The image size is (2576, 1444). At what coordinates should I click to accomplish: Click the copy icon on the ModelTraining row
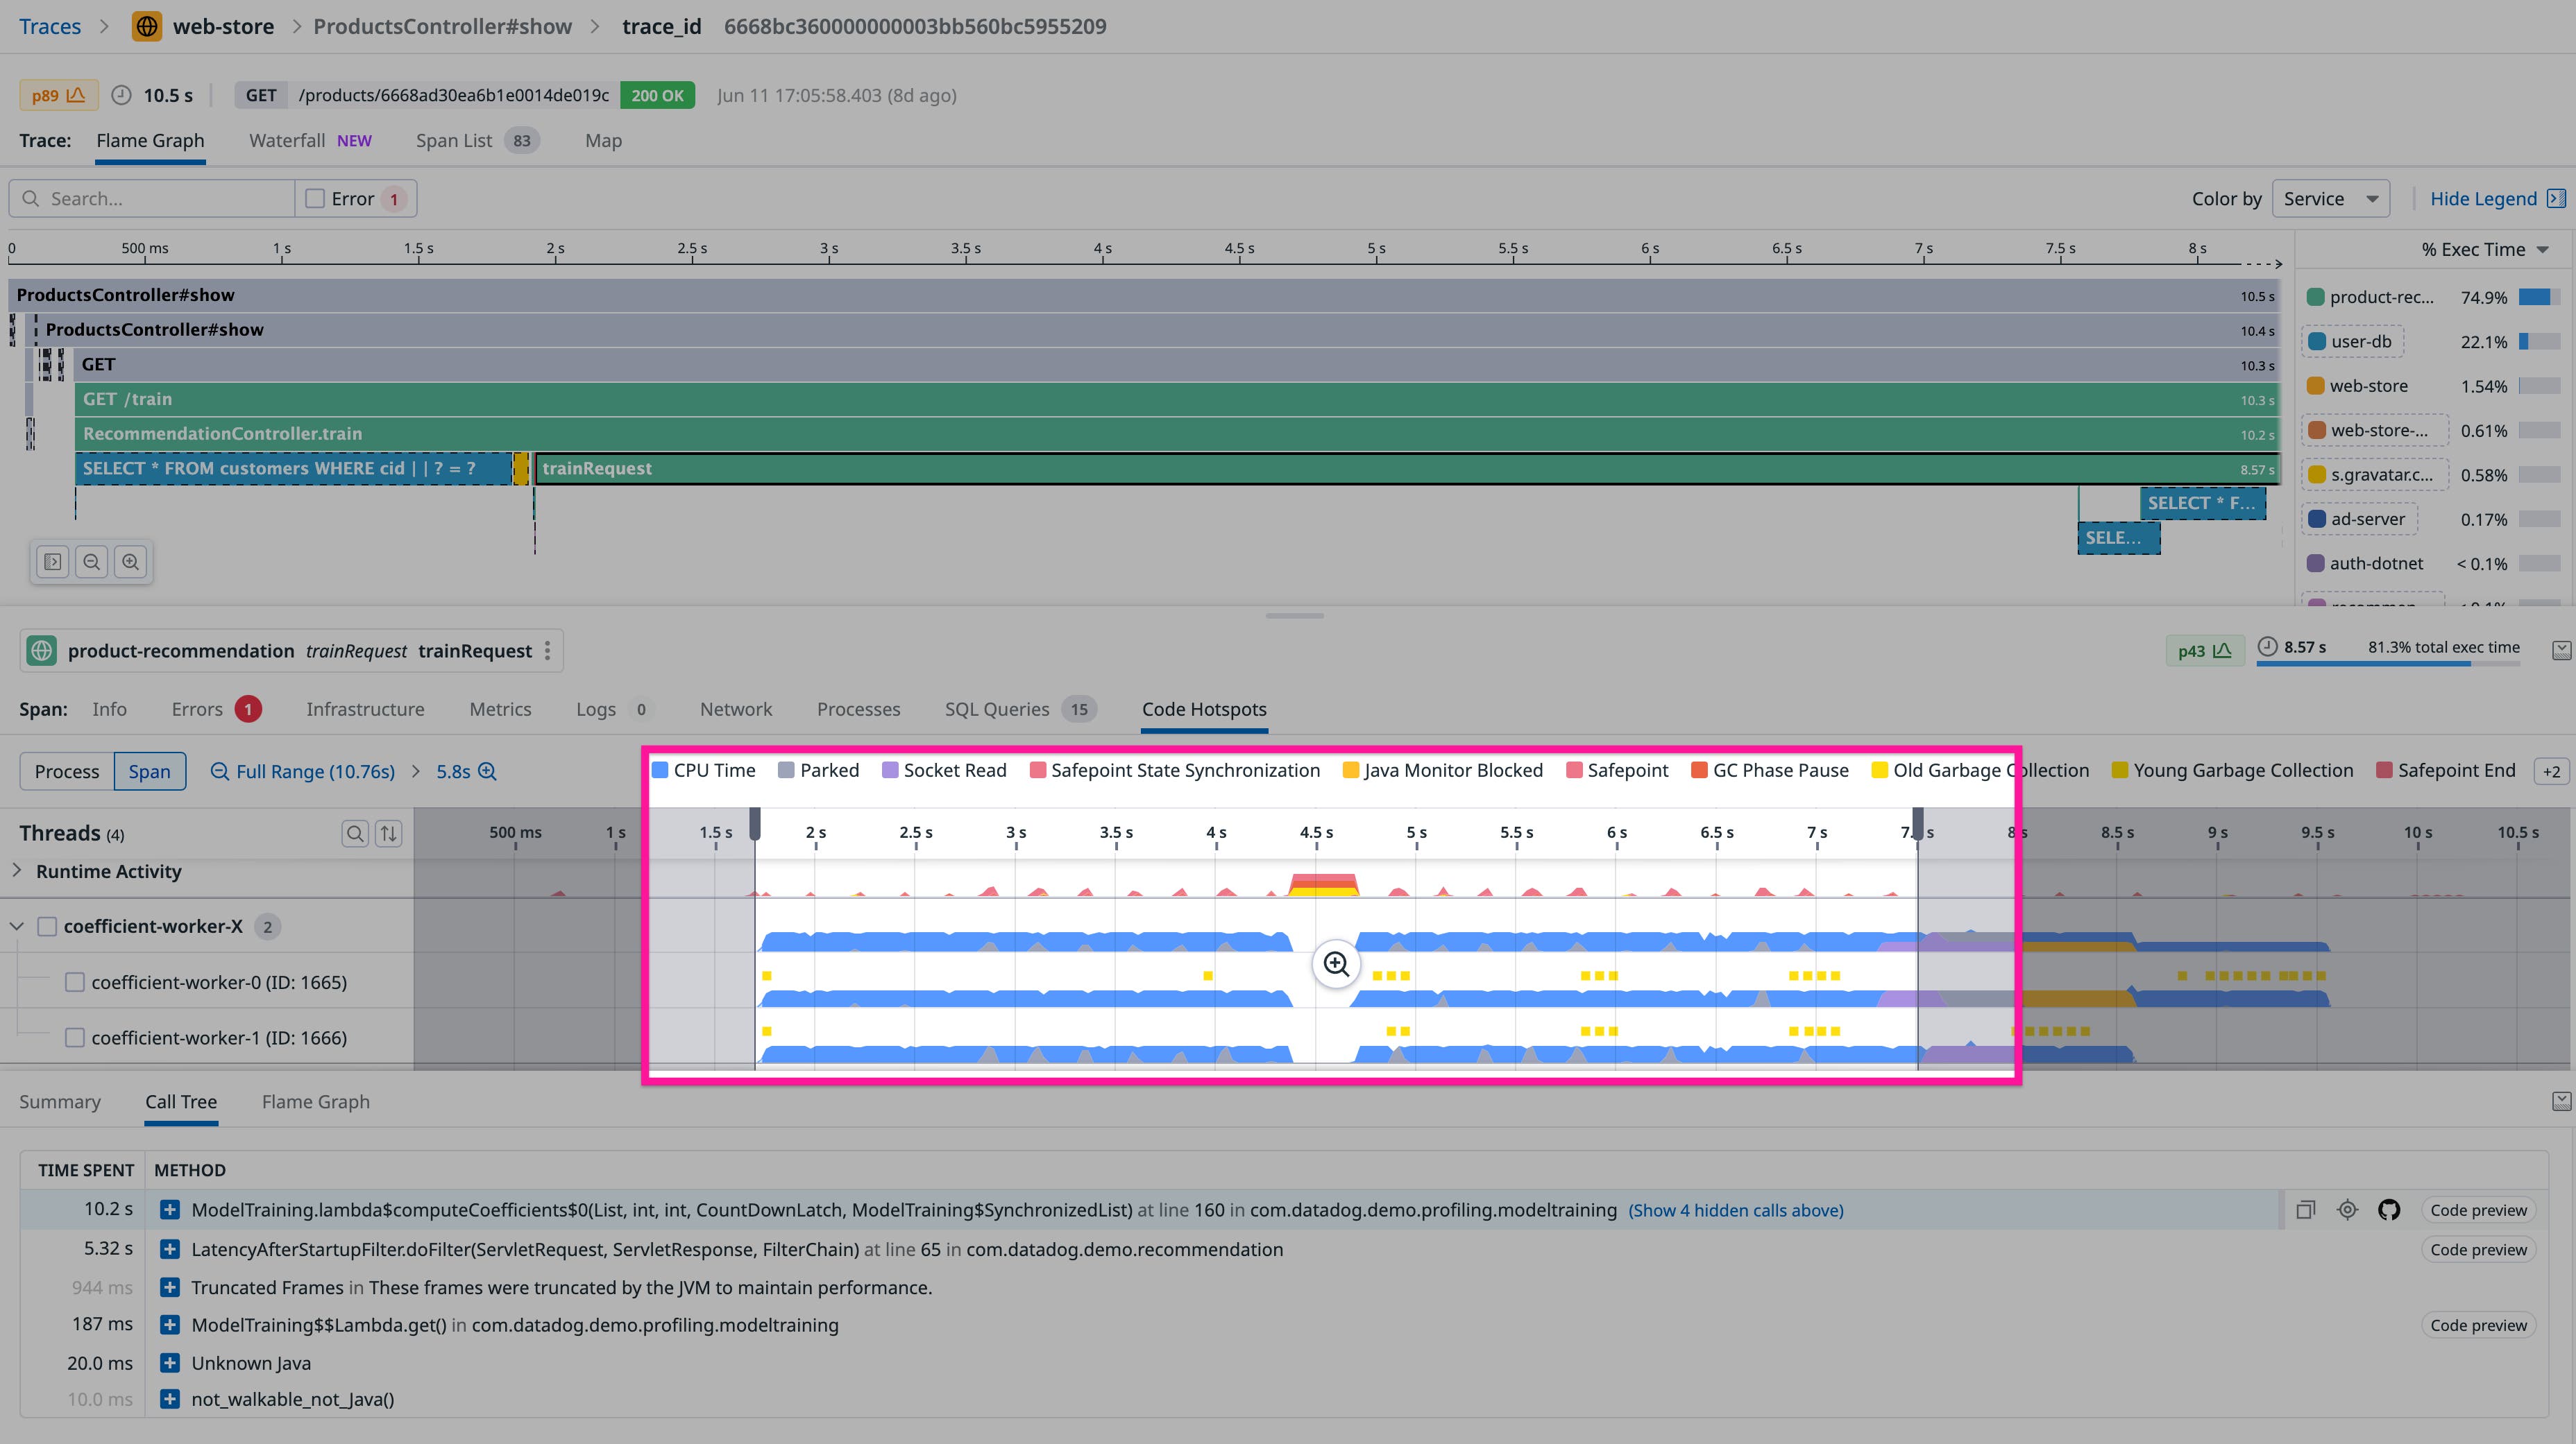(2306, 1209)
